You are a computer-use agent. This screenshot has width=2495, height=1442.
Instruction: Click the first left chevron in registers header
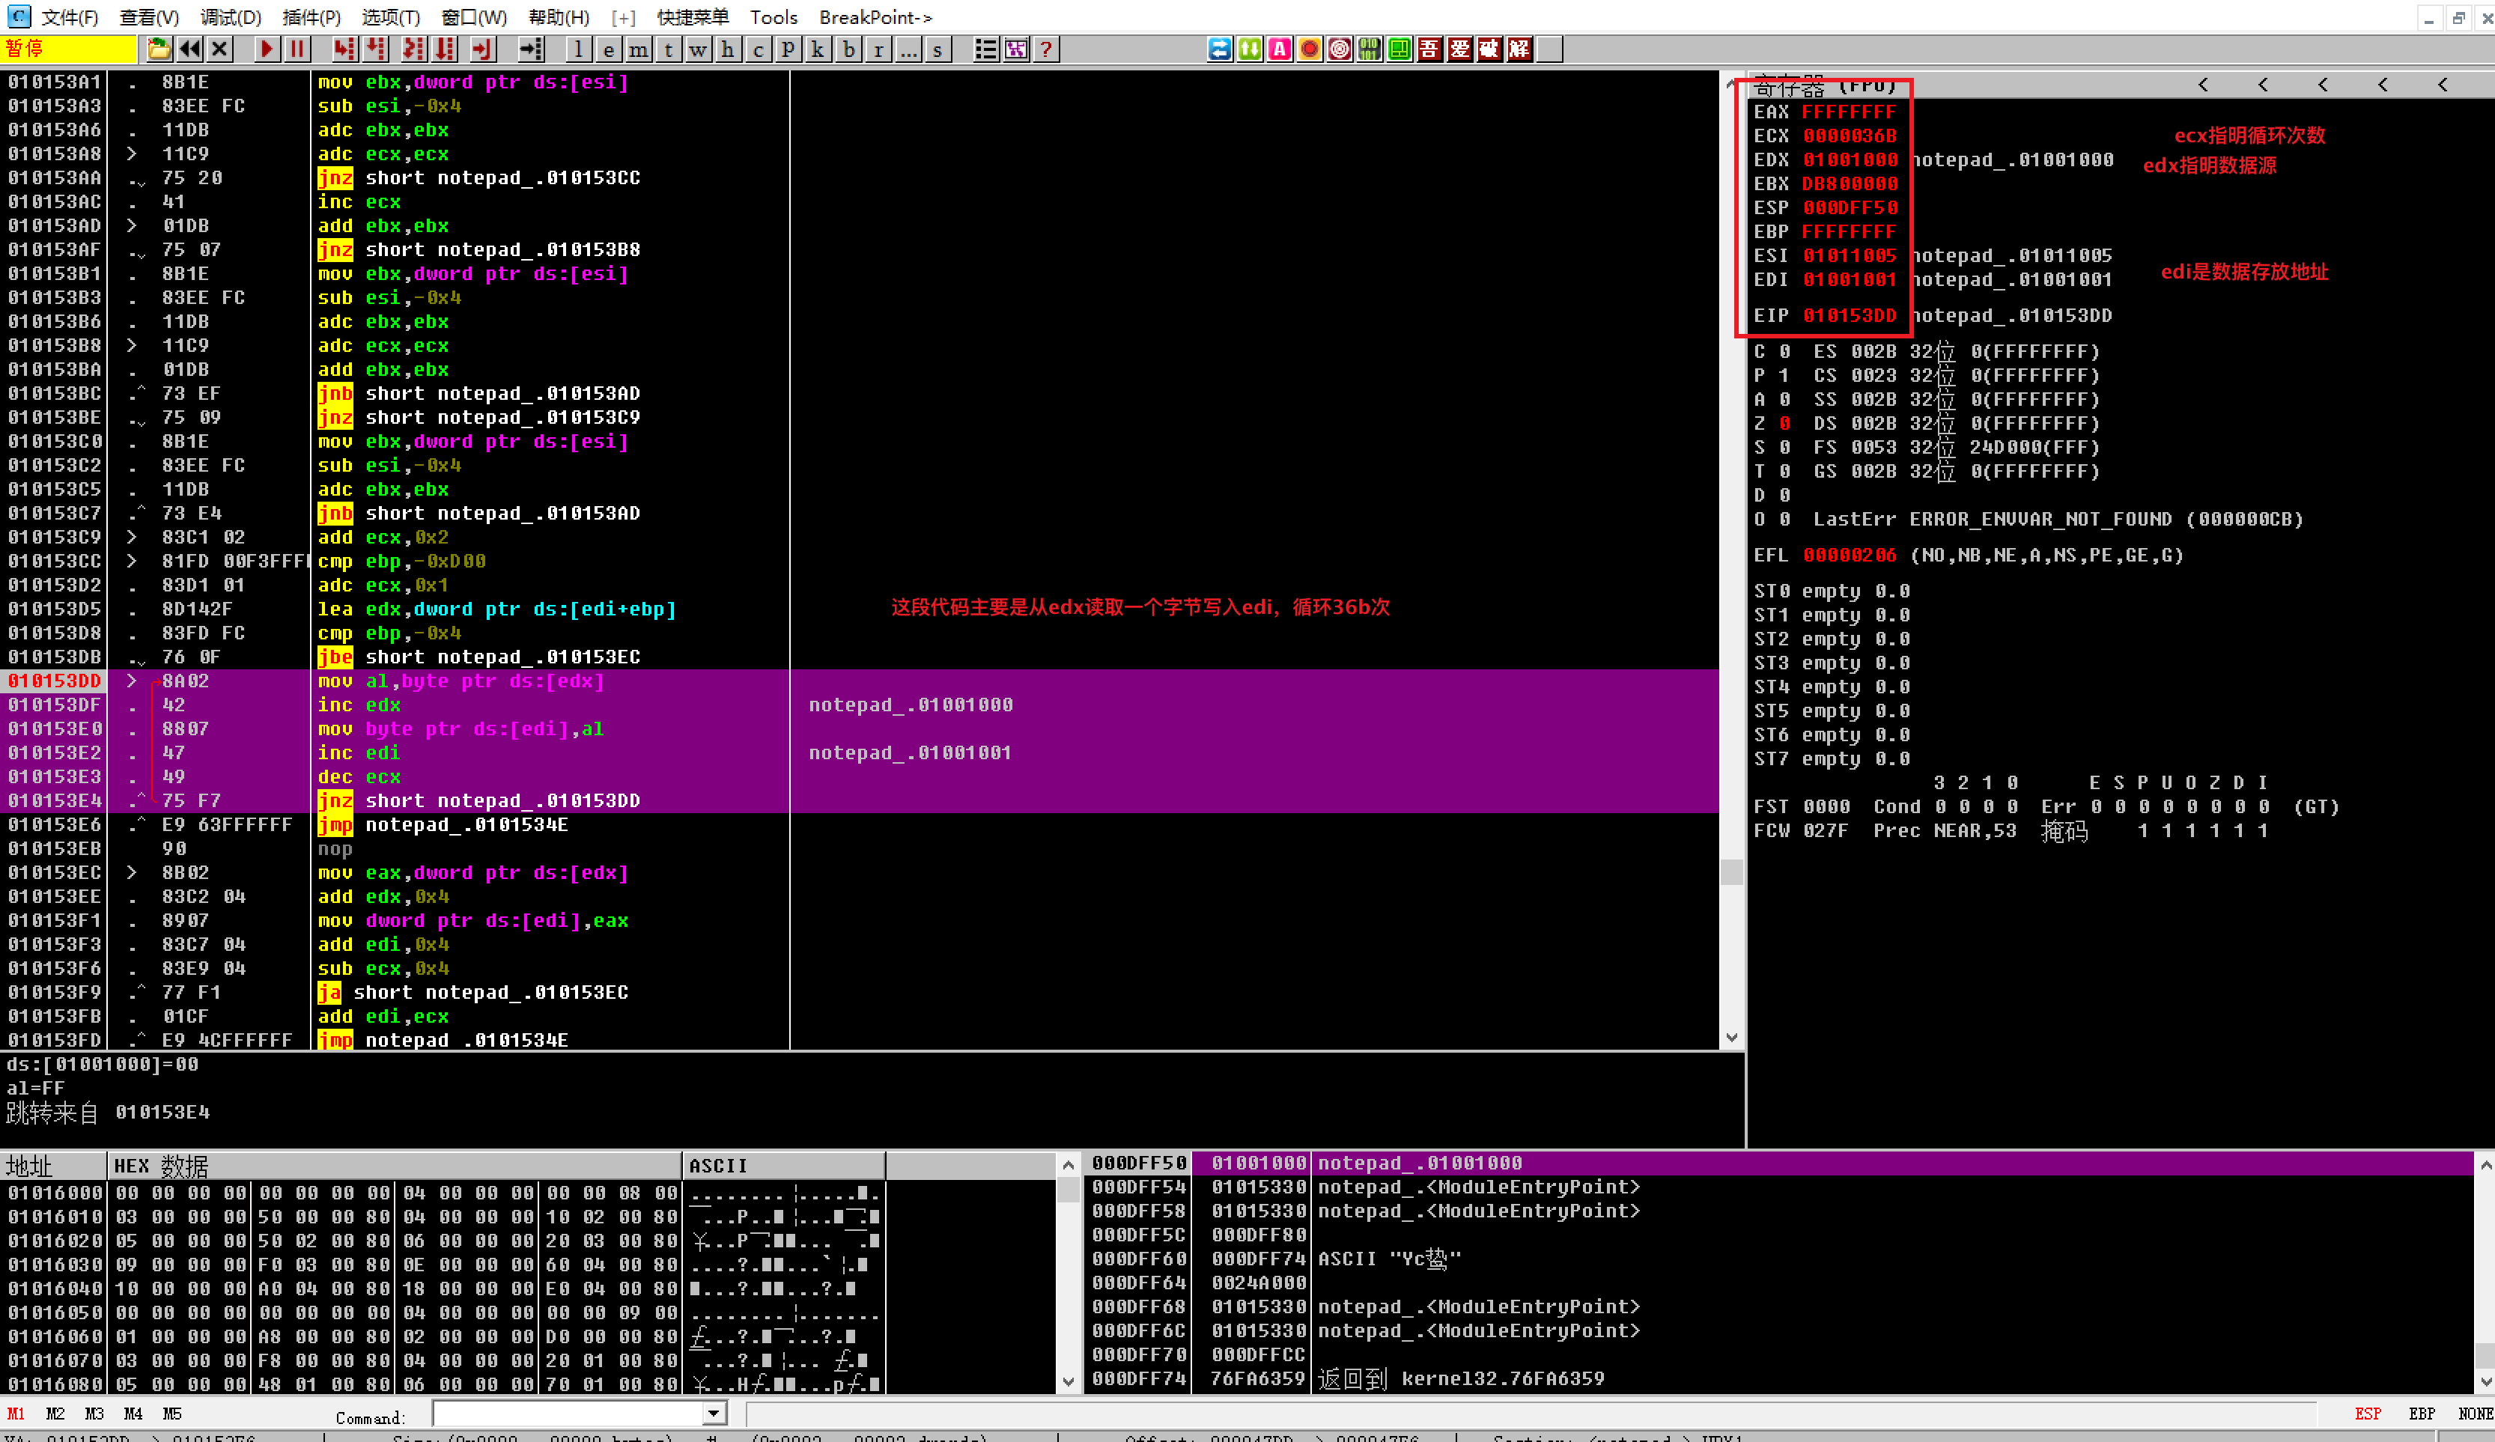pos(2203,85)
